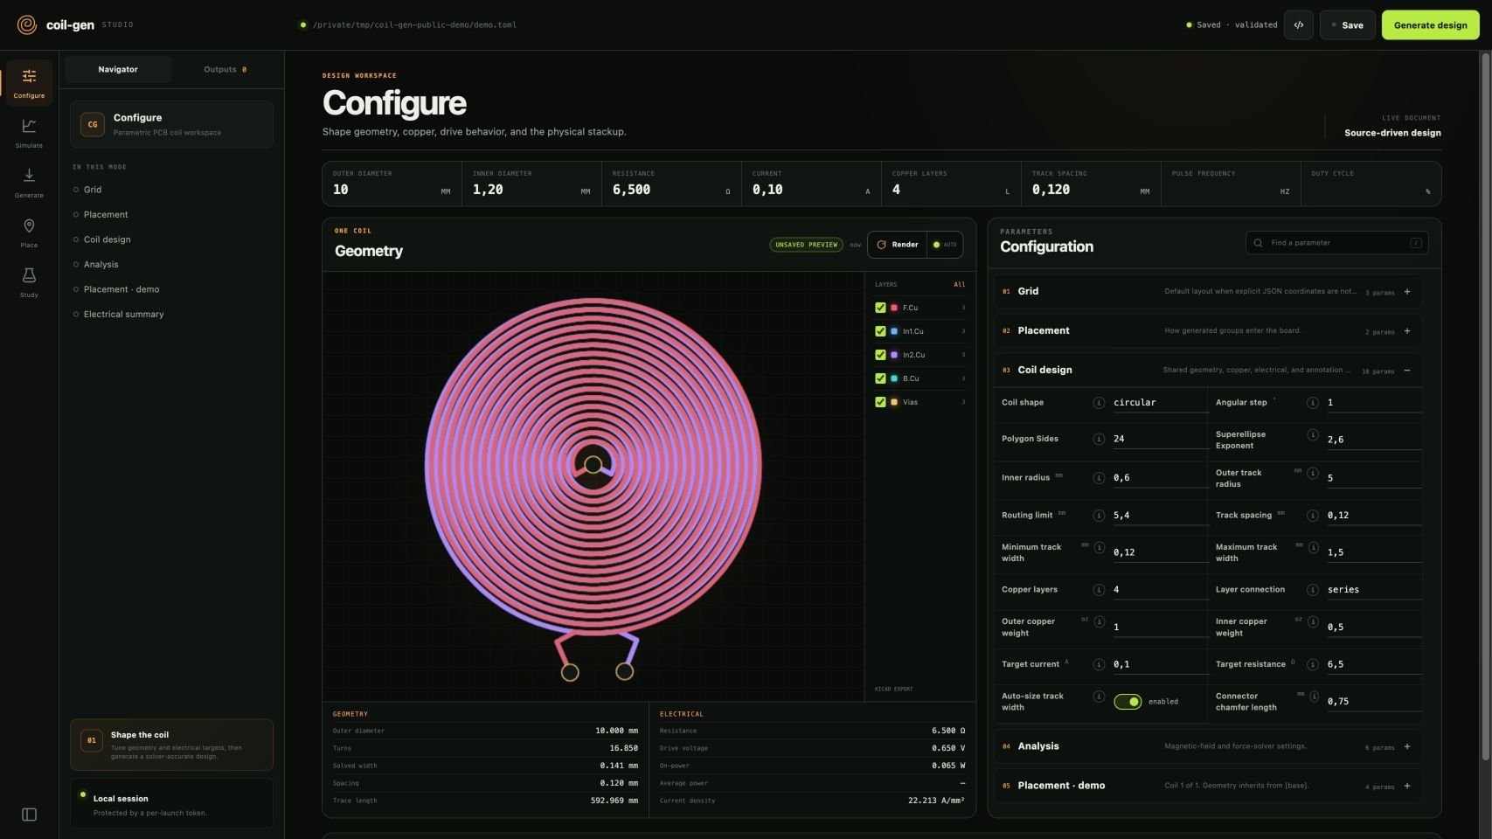Click the coil-gen spiral logo
Screen dimensions: 1492x839
27,24
